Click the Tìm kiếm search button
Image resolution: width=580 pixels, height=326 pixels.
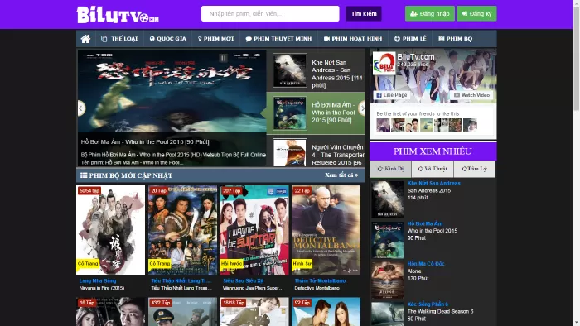(364, 14)
